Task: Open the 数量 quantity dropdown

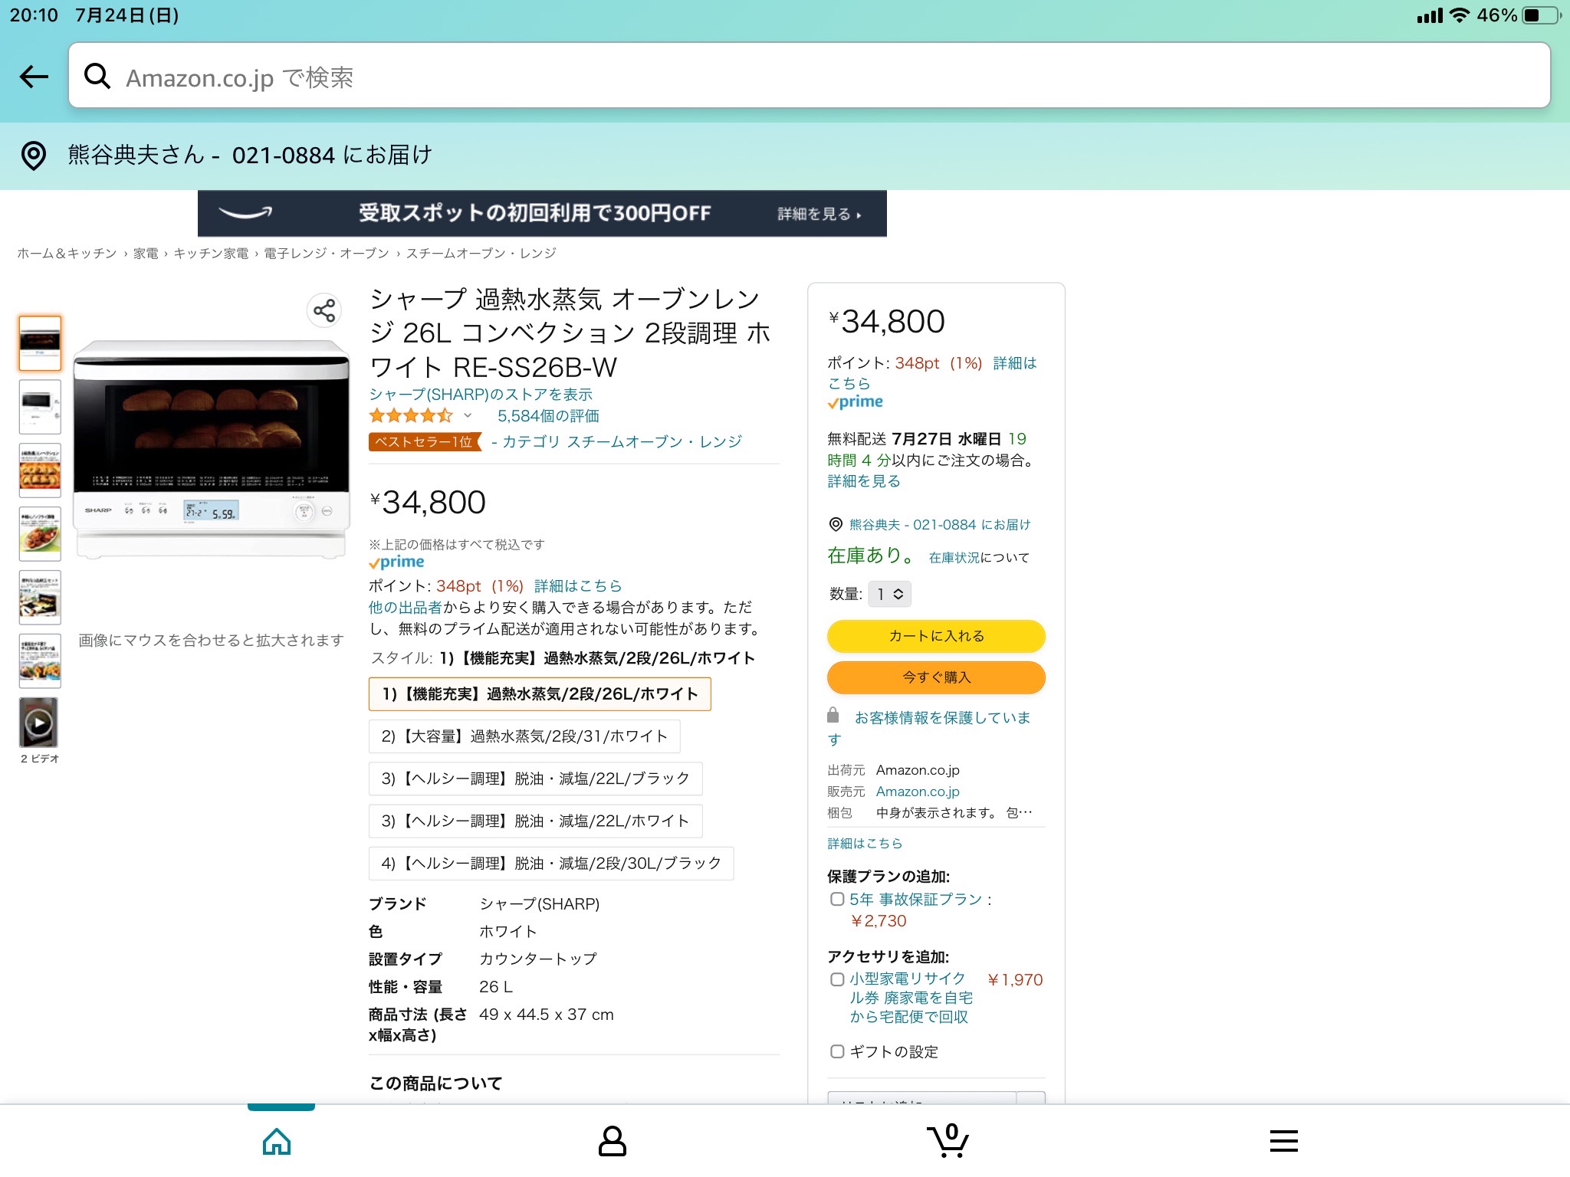Action: click(x=889, y=594)
